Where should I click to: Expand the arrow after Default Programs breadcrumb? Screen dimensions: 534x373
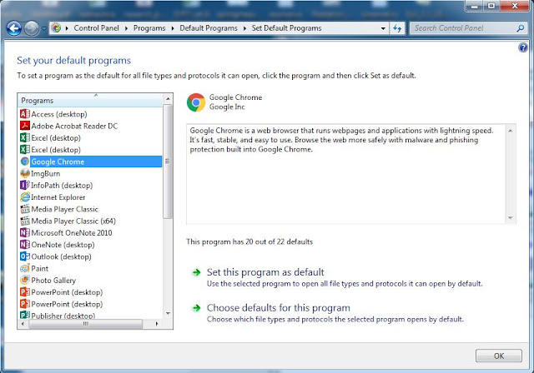(244, 28)
